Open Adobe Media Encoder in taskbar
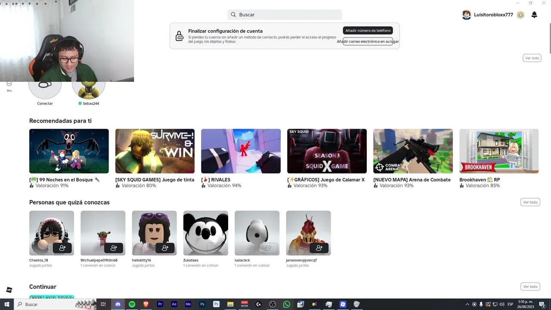Image resolution: width=551 pixels, height=310 pixels. click(188, 304)
